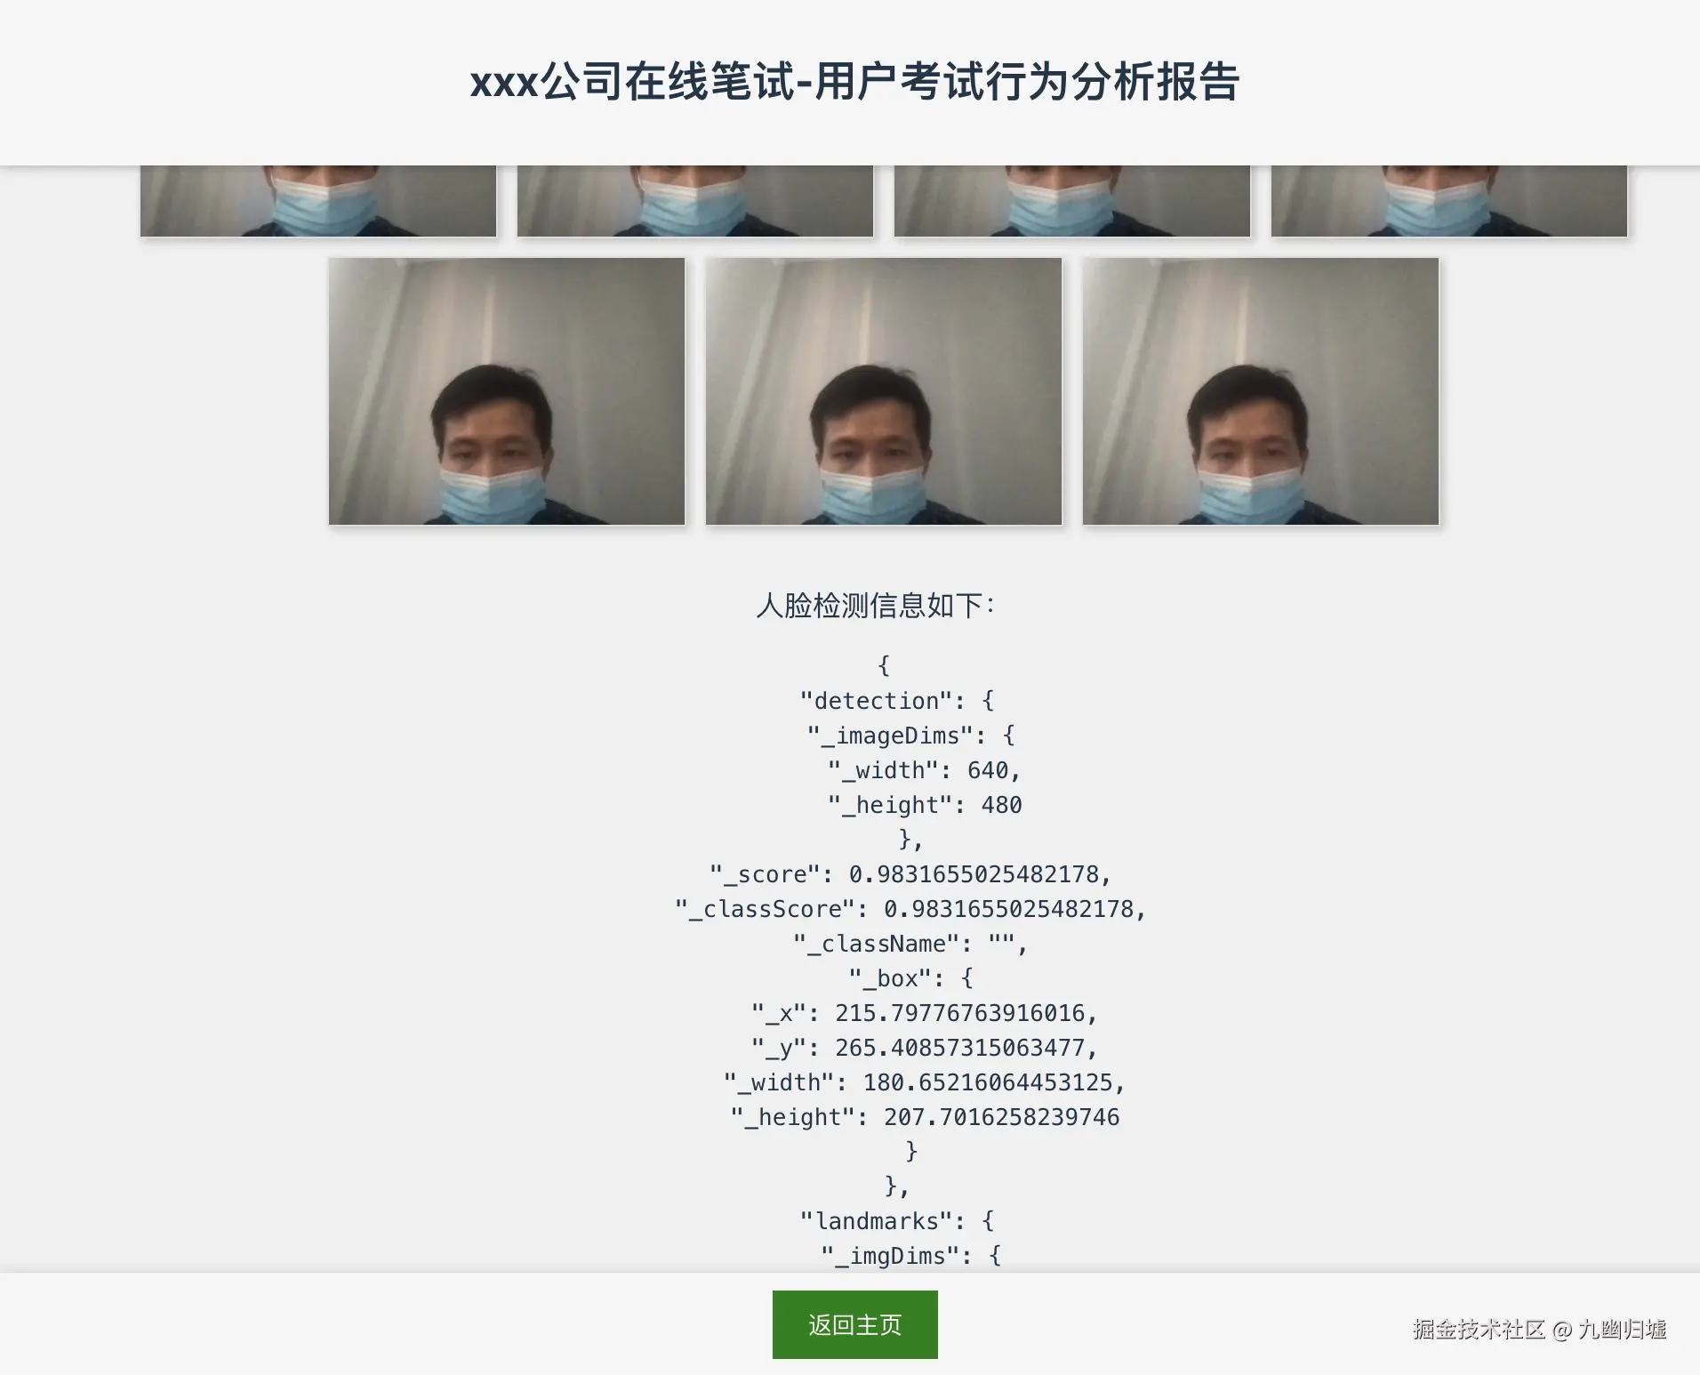Click the "landmarks" key line
The height and width of the screenshot is (1375, 1700).
tap(896, 1221)
